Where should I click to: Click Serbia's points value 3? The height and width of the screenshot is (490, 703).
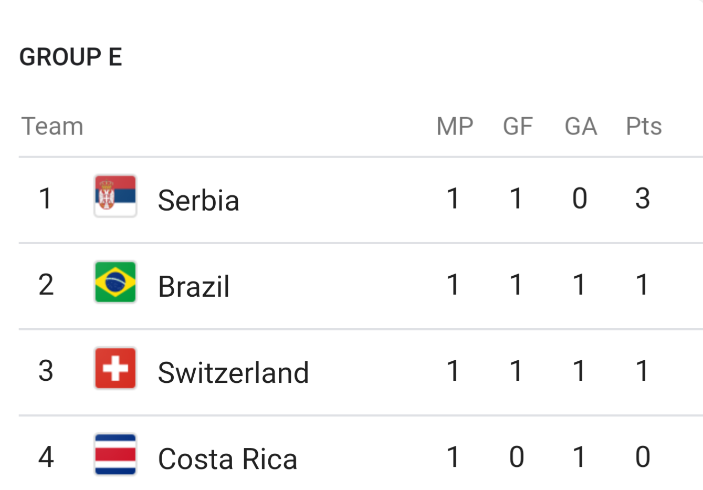(643, 199)
